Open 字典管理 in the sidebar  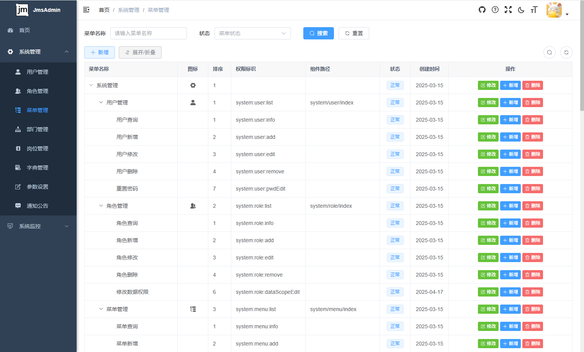pyautogui.click(x=38, y=168)
